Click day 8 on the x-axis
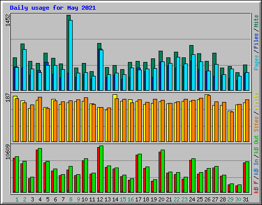Viewport: 262px width, 205px height. [x=71, y=199]
